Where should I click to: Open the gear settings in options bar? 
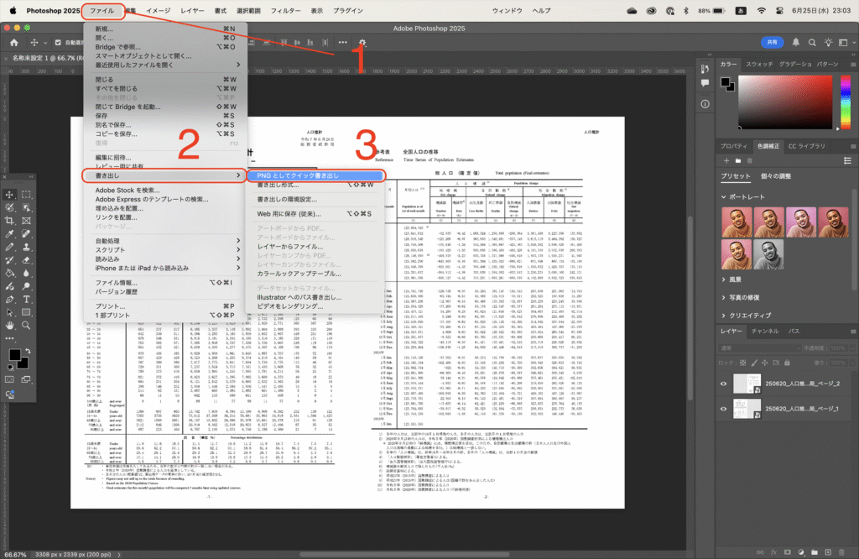pos(362,42)
